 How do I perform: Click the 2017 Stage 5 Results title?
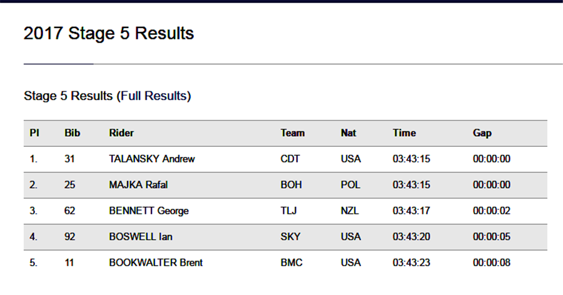click(x=109, y=33)
